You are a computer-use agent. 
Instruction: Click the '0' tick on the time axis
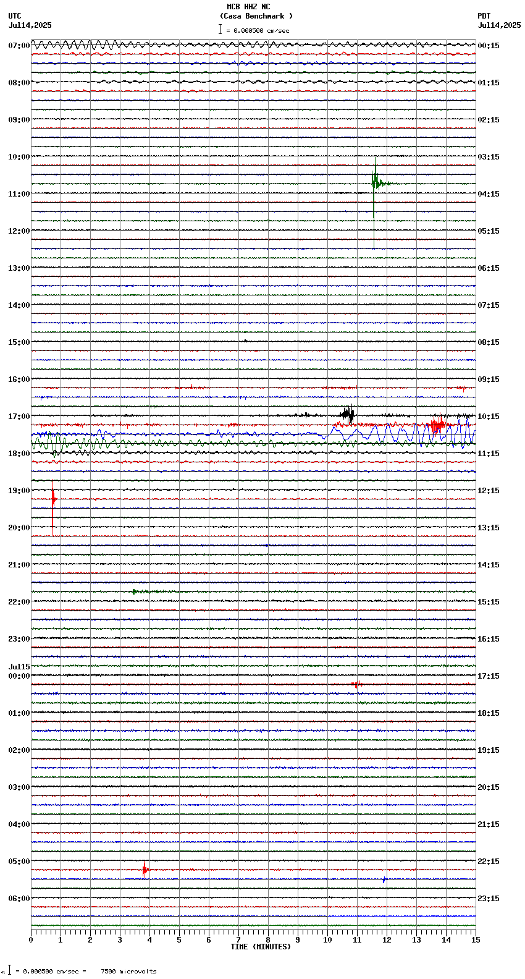[31, 940]
